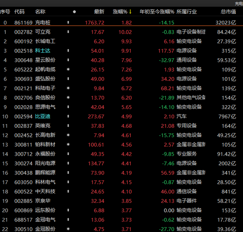Open the highlighted stock 科士达
The height and width of the screenshot is (232, 243).
(x=42, y=51)
